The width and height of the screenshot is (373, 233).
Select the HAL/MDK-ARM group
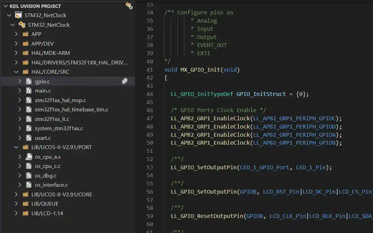pos(50,53)
